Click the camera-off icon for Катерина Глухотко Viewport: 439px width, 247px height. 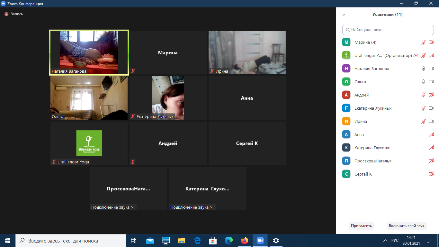click(431, 148)
